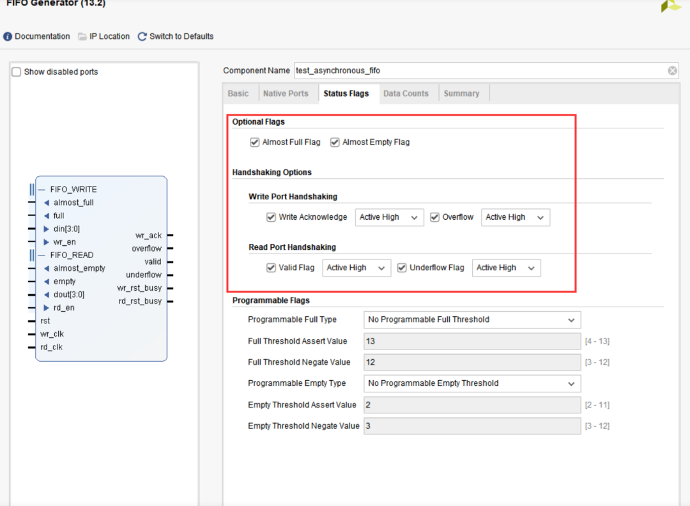Image resolution: width=690 pixels, height=506 pixels.
Task: Click the Component Name text field
Action: coord(479,71)
